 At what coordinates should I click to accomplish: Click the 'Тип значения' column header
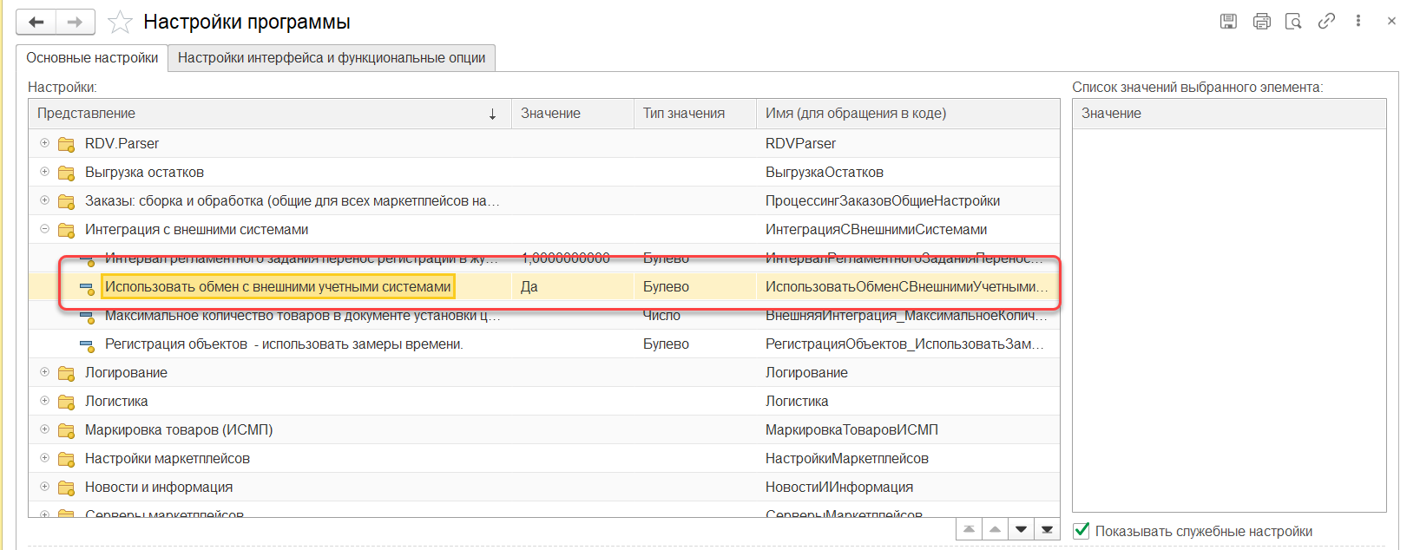pos(684,114)
